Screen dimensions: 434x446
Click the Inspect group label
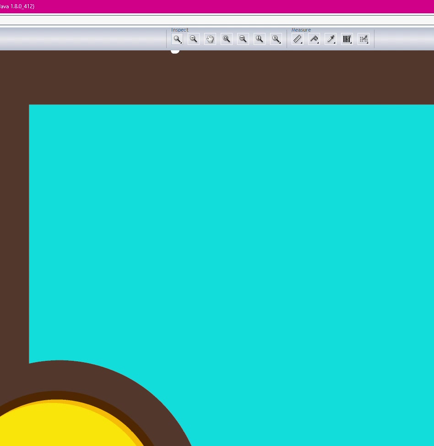click(179, 30)
